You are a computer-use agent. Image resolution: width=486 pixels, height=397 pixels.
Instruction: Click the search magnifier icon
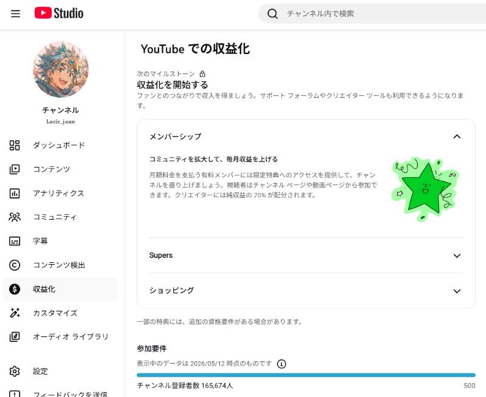(272, 13)
